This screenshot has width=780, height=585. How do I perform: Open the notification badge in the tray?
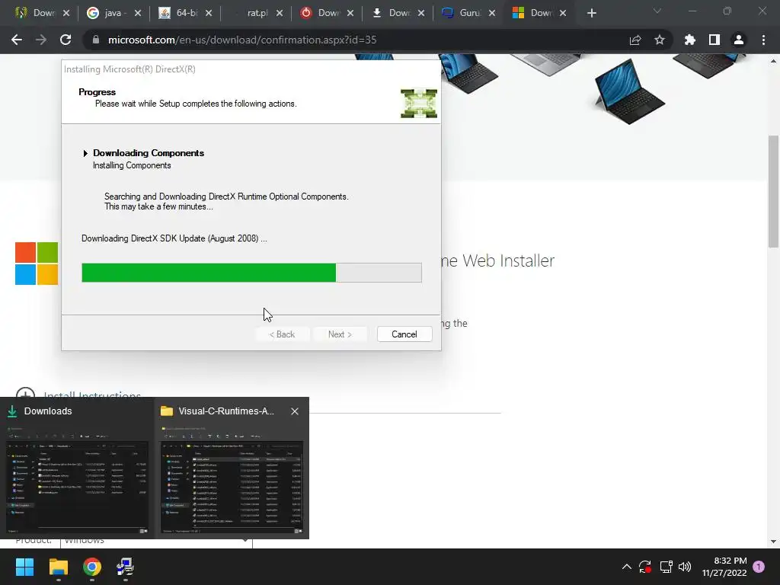[x=759, y=567]
